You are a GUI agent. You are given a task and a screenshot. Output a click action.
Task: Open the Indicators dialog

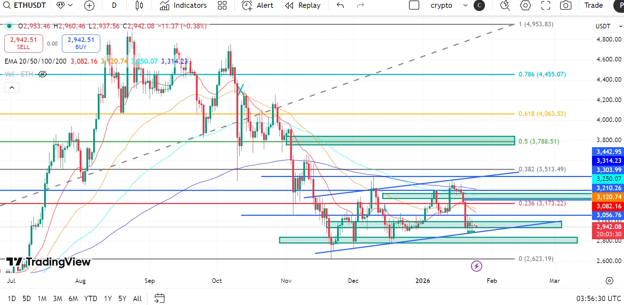(183, 5)
